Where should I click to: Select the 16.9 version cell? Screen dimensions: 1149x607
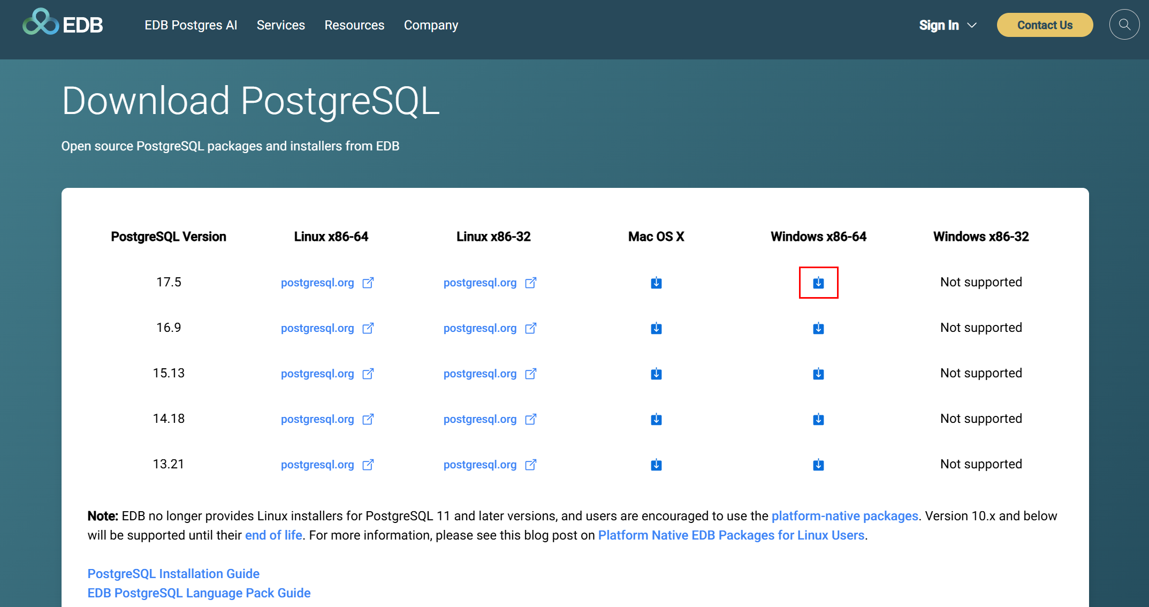tap(169, 328)
